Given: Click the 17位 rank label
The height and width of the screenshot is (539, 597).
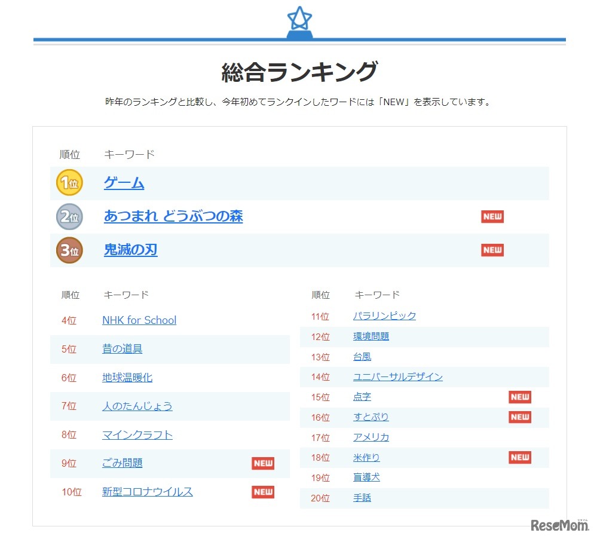Looking at the screenshot, I should click(x=320, y=438).
